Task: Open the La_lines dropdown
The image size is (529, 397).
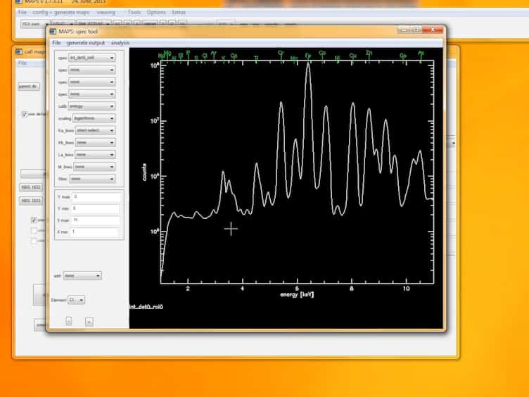Action: [95, 155]
